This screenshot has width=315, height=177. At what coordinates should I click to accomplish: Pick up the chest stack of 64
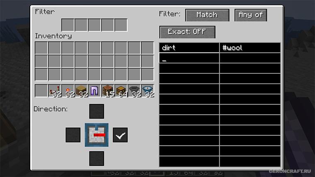[121, 91]
